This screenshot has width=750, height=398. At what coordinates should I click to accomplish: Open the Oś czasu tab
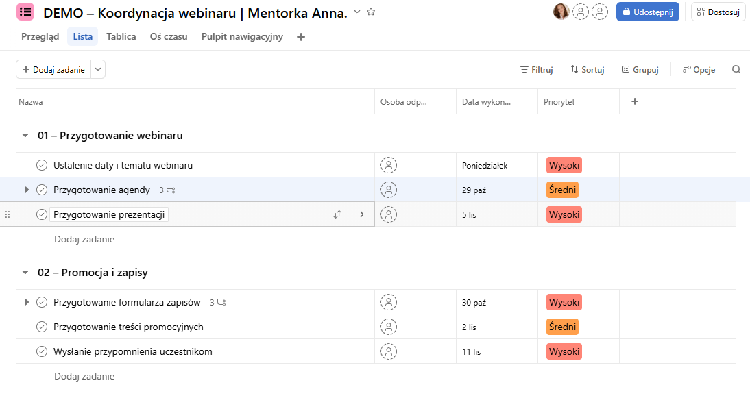tap(169, 36)
